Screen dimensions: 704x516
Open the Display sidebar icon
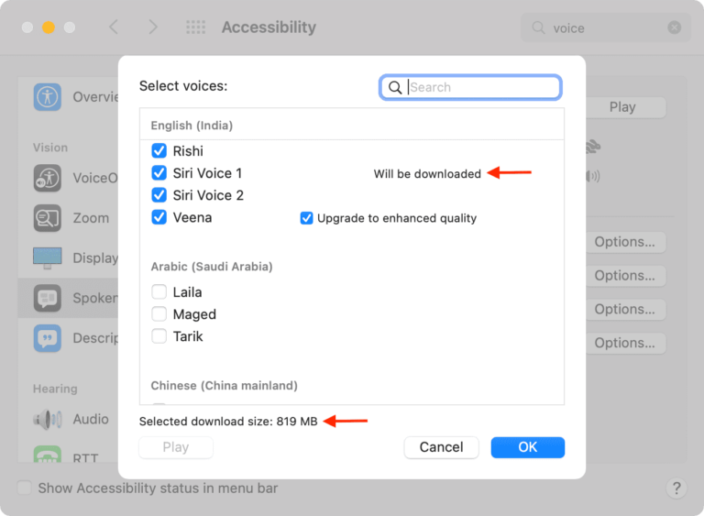pos(48,258)
